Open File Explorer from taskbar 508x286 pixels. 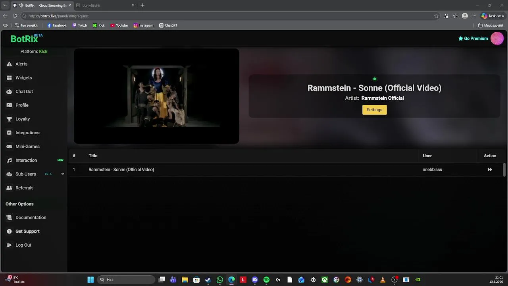click(185, 280)
